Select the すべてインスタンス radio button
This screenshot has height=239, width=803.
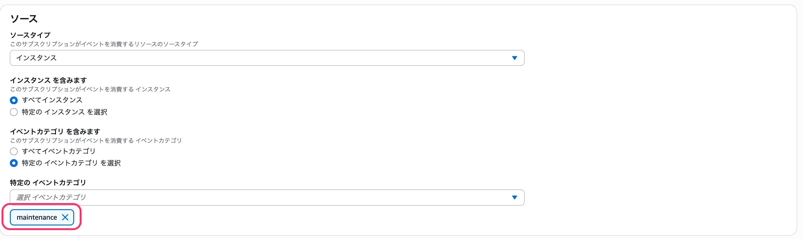[x=14, y=100]
